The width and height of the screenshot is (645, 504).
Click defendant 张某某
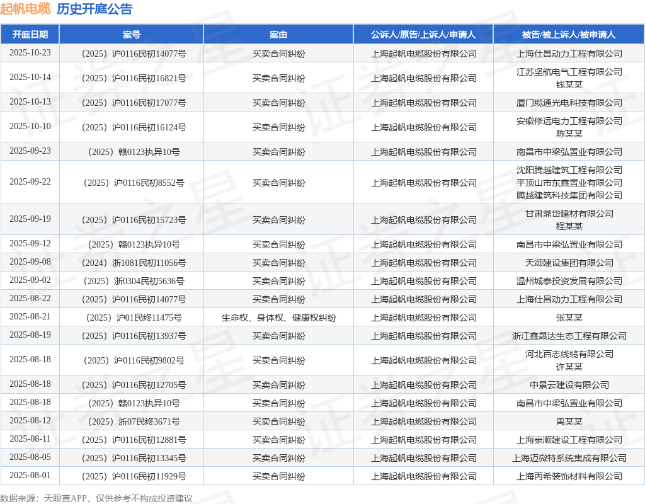(569, 318)
